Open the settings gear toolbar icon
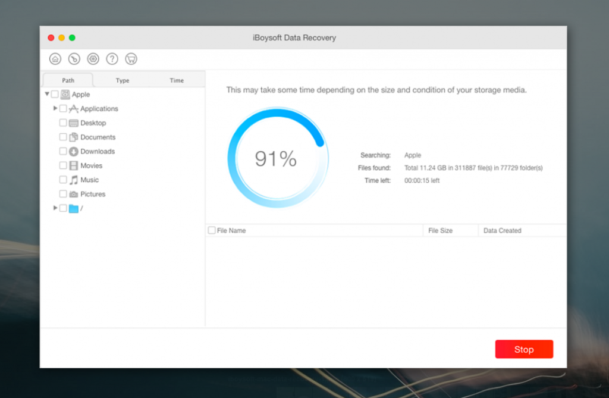 (93, 59)
